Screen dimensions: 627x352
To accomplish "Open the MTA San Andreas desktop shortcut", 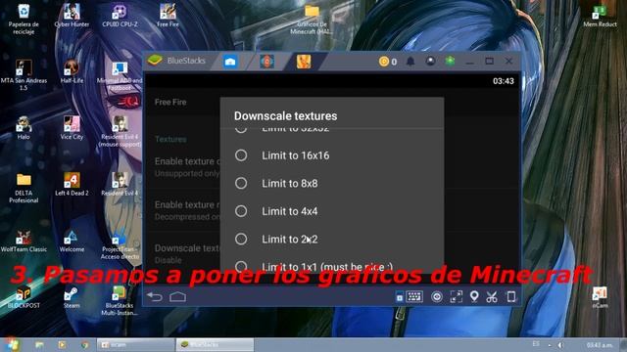I will click(24, 74).
